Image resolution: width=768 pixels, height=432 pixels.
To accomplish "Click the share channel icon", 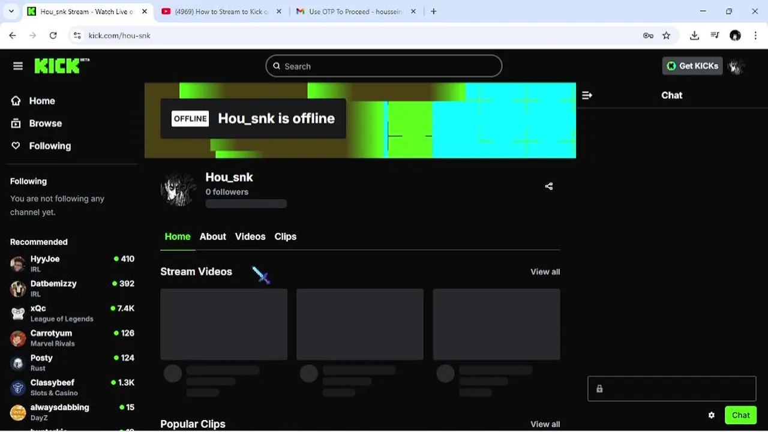I will click(x=548, y=187).
